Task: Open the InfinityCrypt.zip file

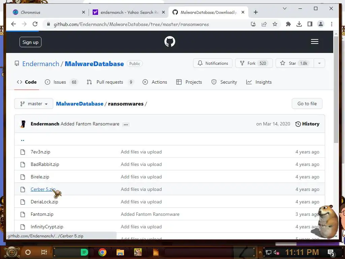Action: 47,227
